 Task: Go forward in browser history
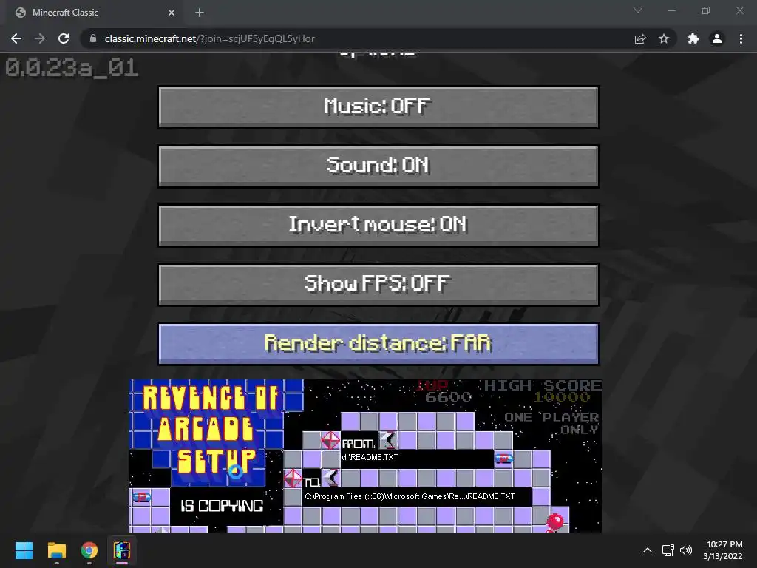tap(40, 38)
